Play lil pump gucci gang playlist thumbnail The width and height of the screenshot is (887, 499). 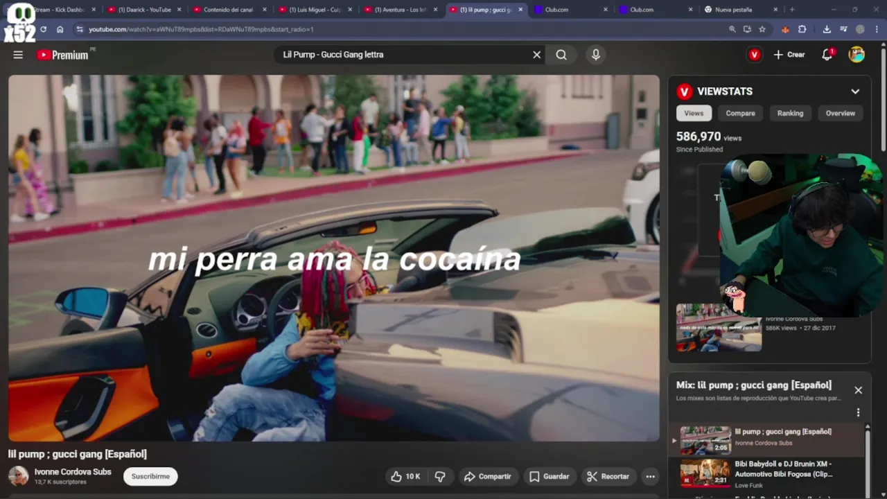[x=705, y=440]
